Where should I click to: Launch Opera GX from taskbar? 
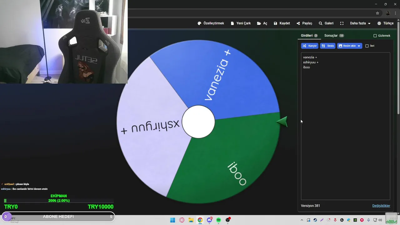click(182, 220)
